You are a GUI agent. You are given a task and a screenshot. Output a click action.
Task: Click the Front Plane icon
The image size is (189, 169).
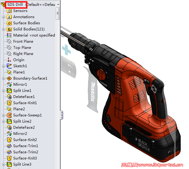pyautogui.click(x=9, y=41)
